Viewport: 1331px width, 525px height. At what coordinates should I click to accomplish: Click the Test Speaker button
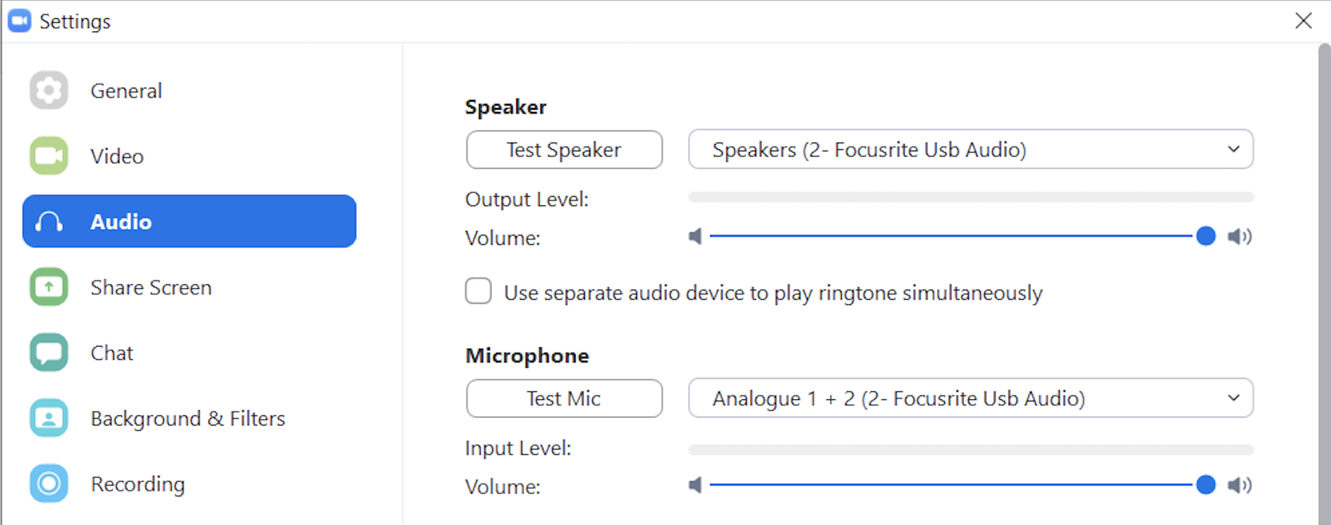pos(564,149)
